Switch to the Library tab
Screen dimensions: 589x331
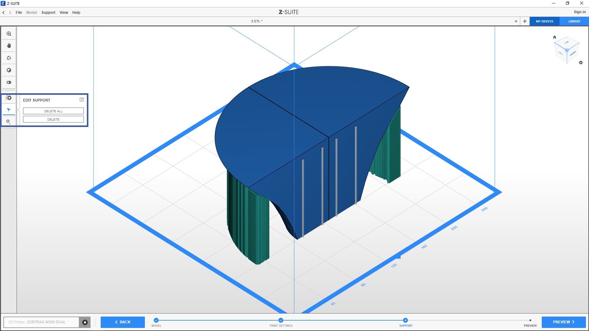coord(574,21)
